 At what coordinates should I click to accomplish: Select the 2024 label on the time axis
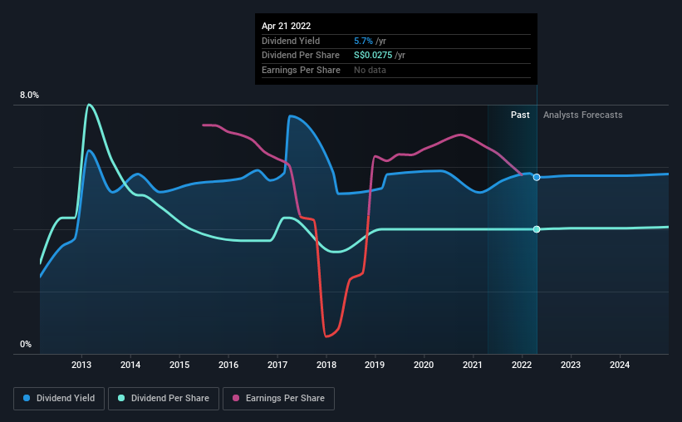tap(620, 365)
